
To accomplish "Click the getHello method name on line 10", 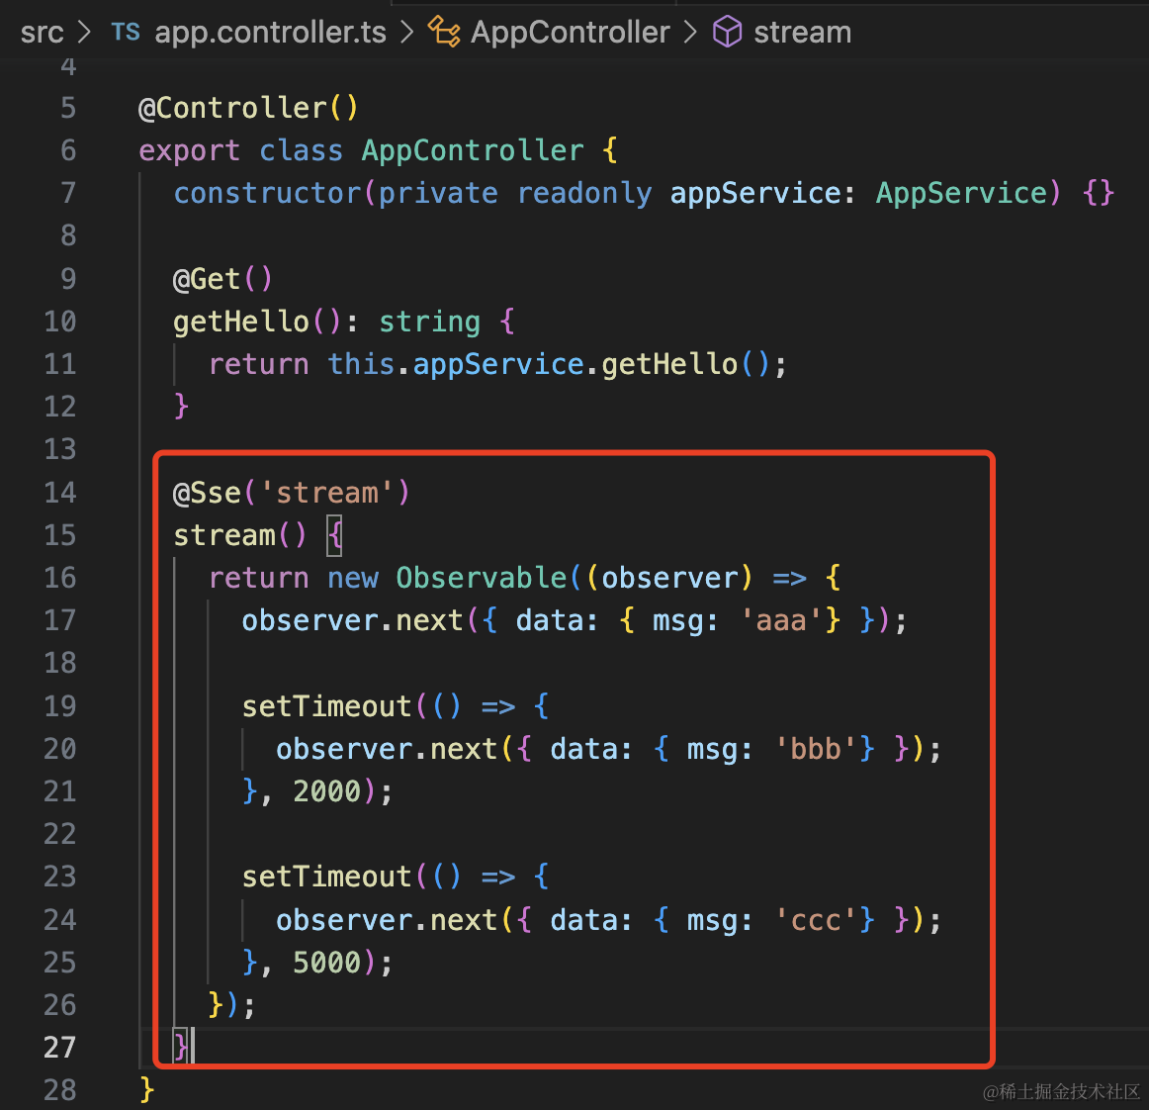I will coord(241,322).
